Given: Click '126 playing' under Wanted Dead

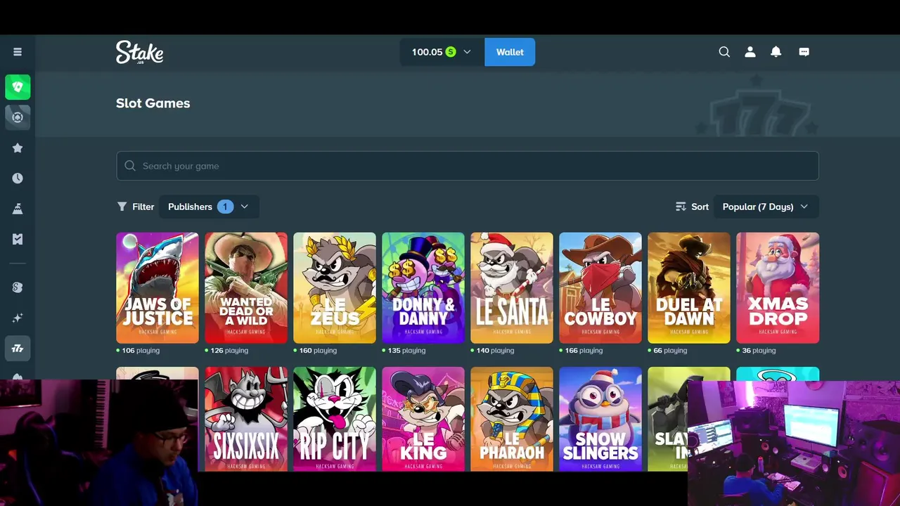Looking at the screenshot, I should coord(229,351).
